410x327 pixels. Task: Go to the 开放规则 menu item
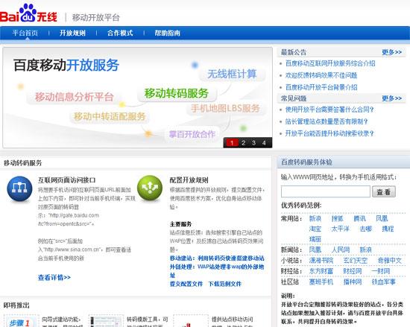click(x=72, y=33)
